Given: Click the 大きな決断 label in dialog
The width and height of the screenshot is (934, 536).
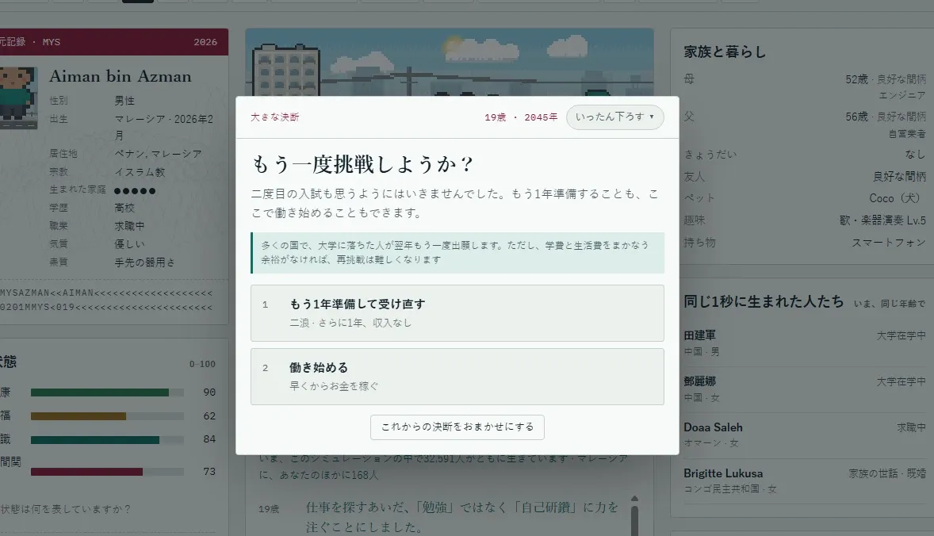Looking at the screenshot, I should 274,117.
